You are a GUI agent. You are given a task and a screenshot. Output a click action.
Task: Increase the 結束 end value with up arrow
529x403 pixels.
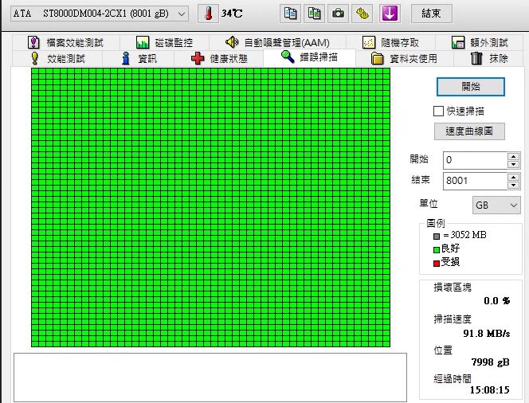(x=514, y=177)
